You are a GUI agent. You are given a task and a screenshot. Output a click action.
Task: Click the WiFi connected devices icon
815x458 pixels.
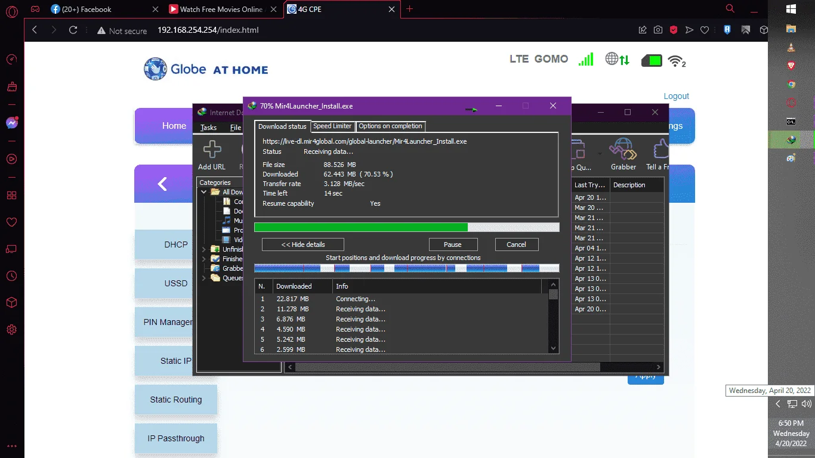click(677, 60)
